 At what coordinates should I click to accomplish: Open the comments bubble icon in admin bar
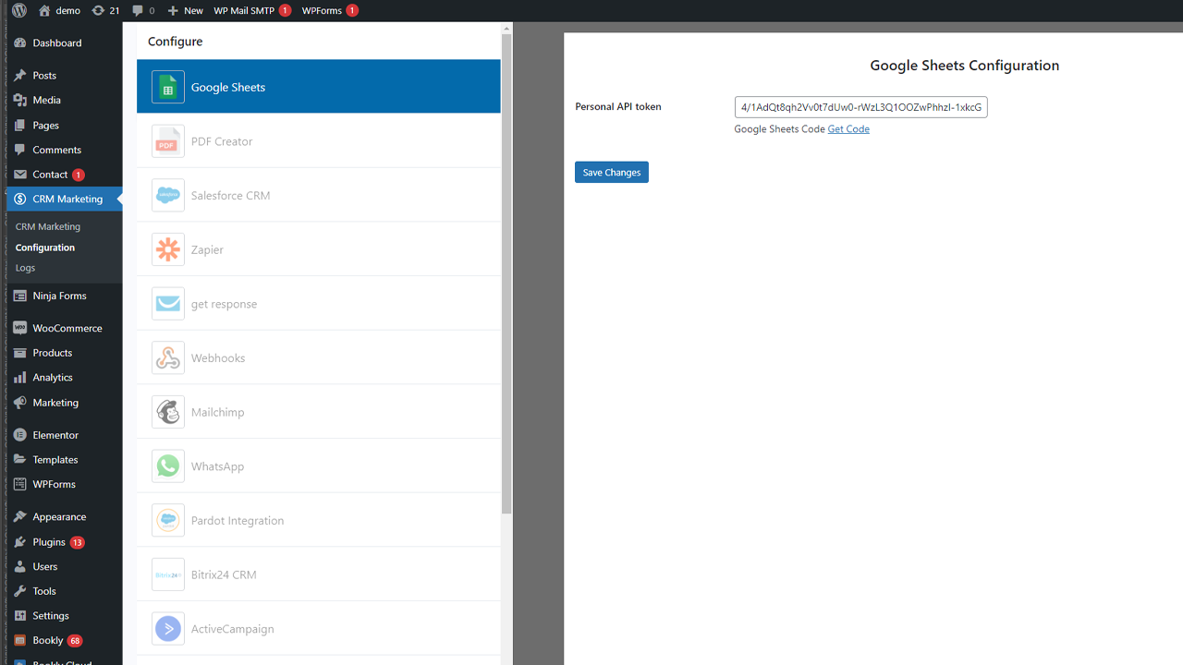click(x=138, y=10)
